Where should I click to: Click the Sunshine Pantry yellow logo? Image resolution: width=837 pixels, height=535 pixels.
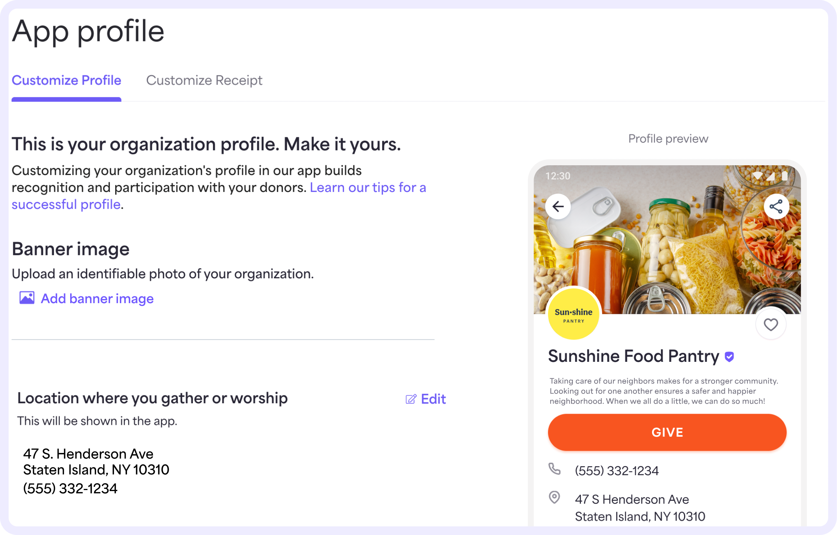point(573,314)
